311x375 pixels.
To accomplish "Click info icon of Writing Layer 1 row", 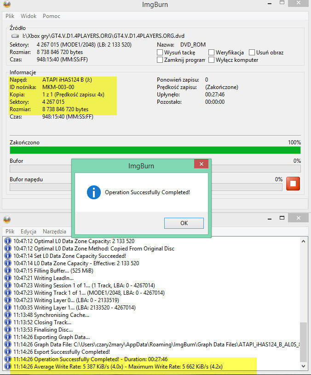I will click(x=8, y=307).
